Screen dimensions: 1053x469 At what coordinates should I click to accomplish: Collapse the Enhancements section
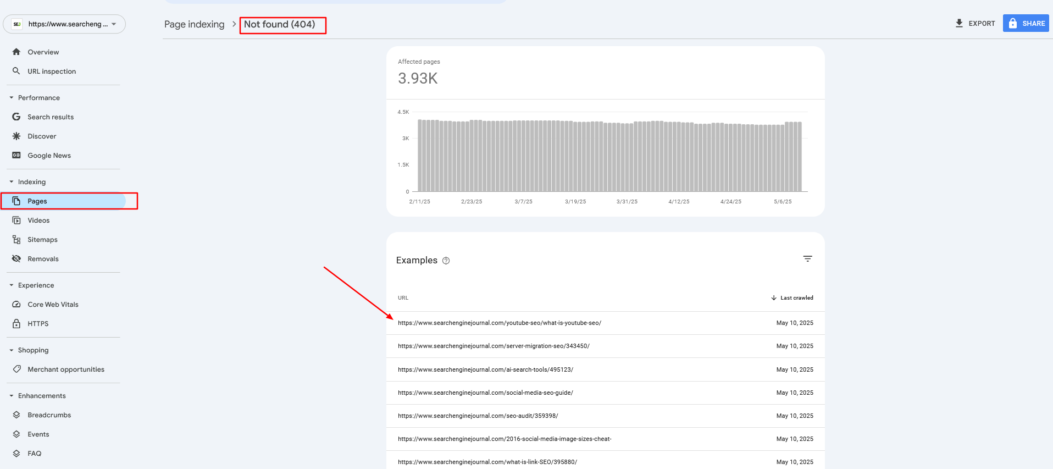point(12,395)
